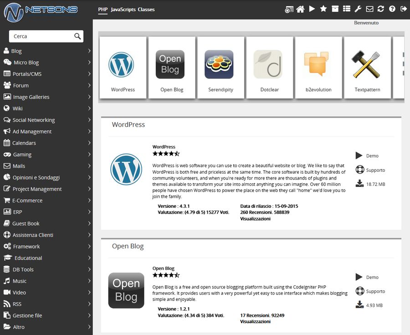Viewport: 410px width, 335px height.
Task: Click Supporto link under Open Blog
Action: tap(375, 291)
